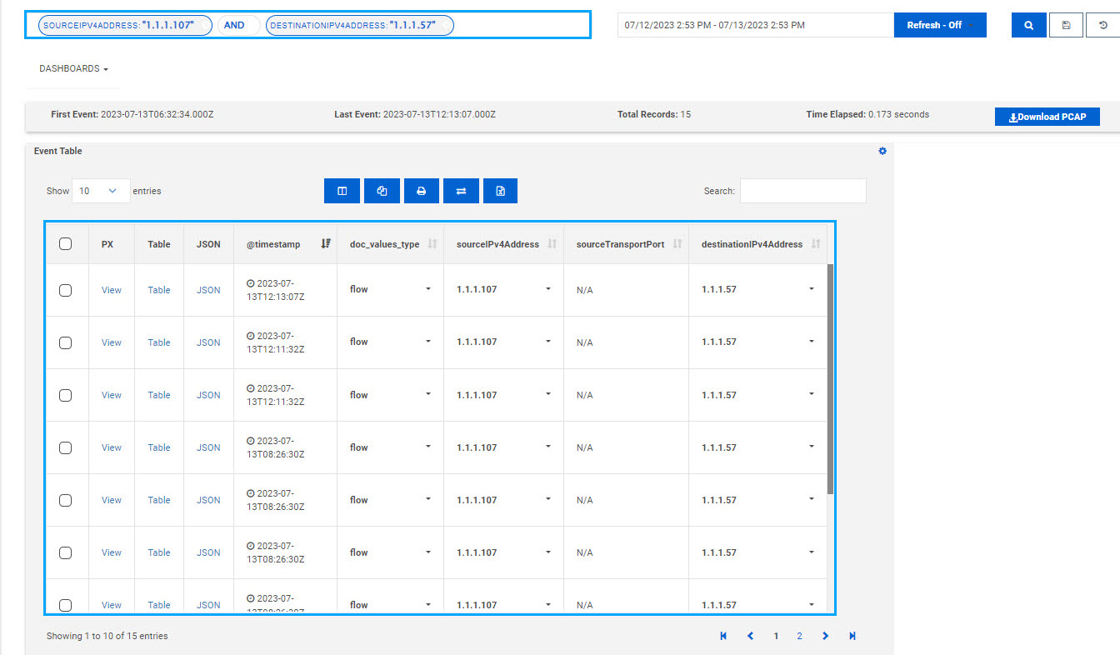Screen dimensions: 1120x655
Task: Open Event Table settings gear icon
Action: 882,151
